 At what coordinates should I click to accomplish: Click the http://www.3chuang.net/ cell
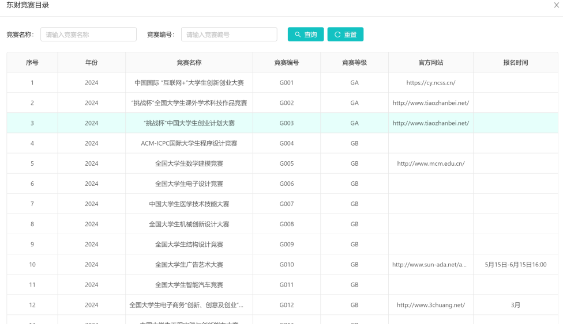coord(431,305)
